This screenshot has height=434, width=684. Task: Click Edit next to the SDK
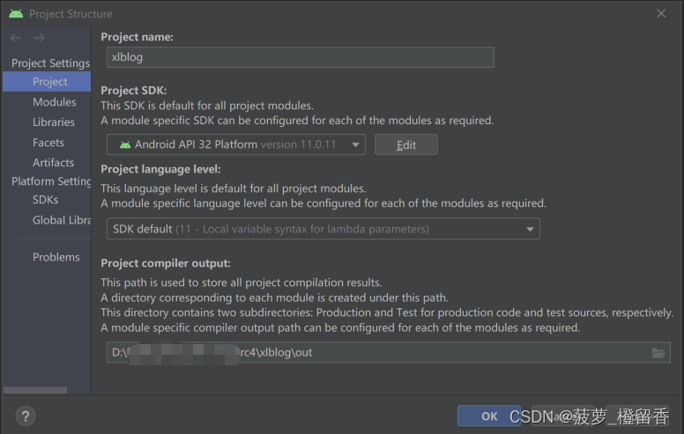pos(406,144)
